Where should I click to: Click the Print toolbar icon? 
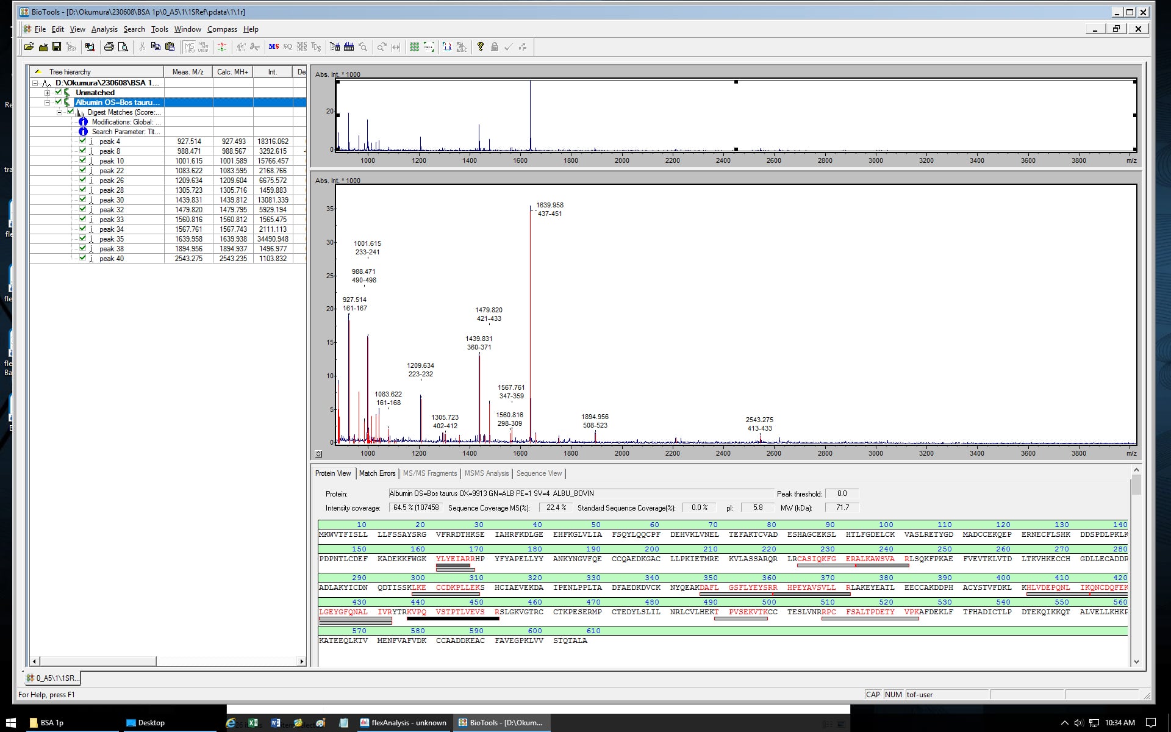click(109, 47)
